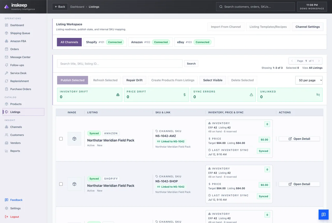Click Linked to NS-1042 under NS-1042-AMZ

(171, 141)
